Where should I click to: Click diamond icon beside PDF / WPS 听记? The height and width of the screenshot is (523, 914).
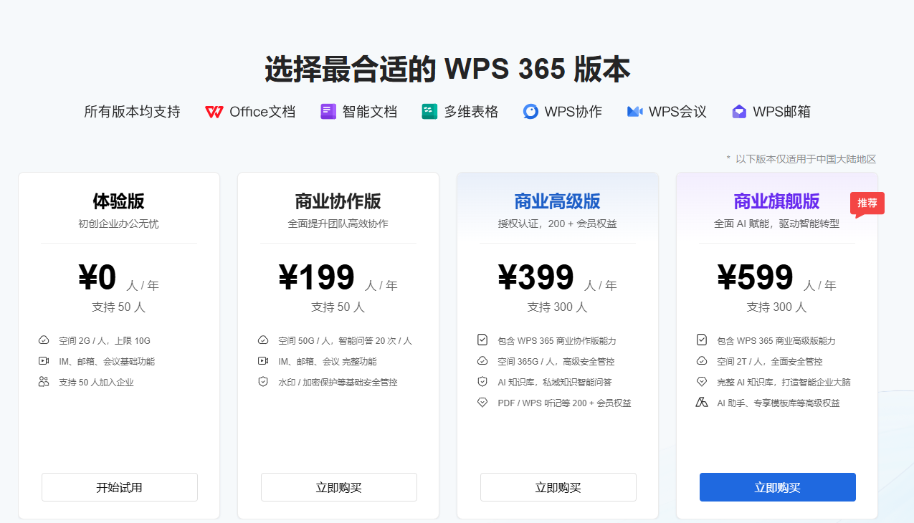click(482, 403)
